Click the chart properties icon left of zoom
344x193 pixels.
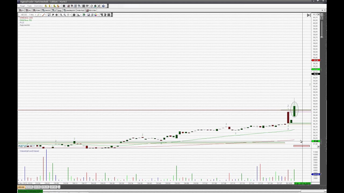[49, 15]
